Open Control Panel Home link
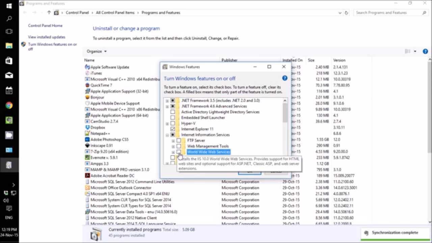This screenshot has width=432, height=243. [45, 26]
